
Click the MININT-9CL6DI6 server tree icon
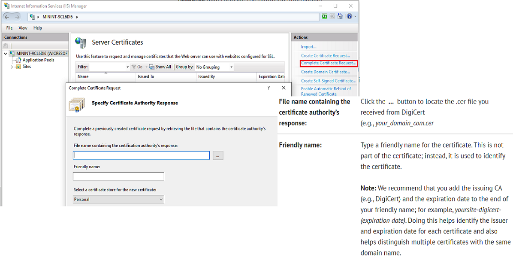click(12, 53)
